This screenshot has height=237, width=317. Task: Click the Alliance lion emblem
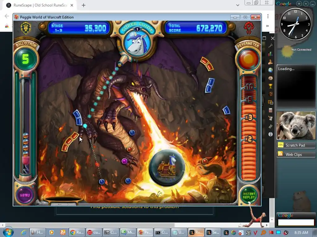[26, 28]
